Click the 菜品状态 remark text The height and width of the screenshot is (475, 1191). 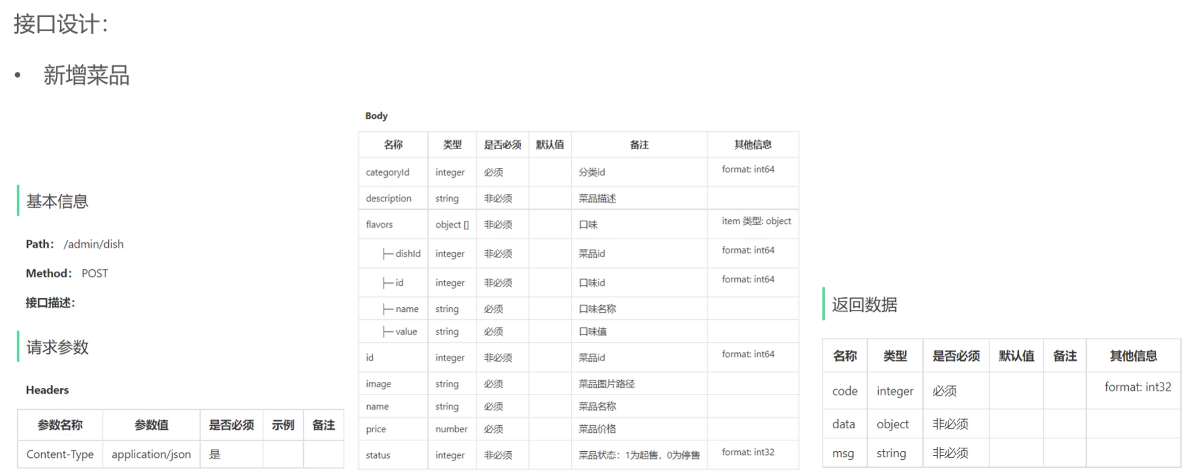coord(639,455)
